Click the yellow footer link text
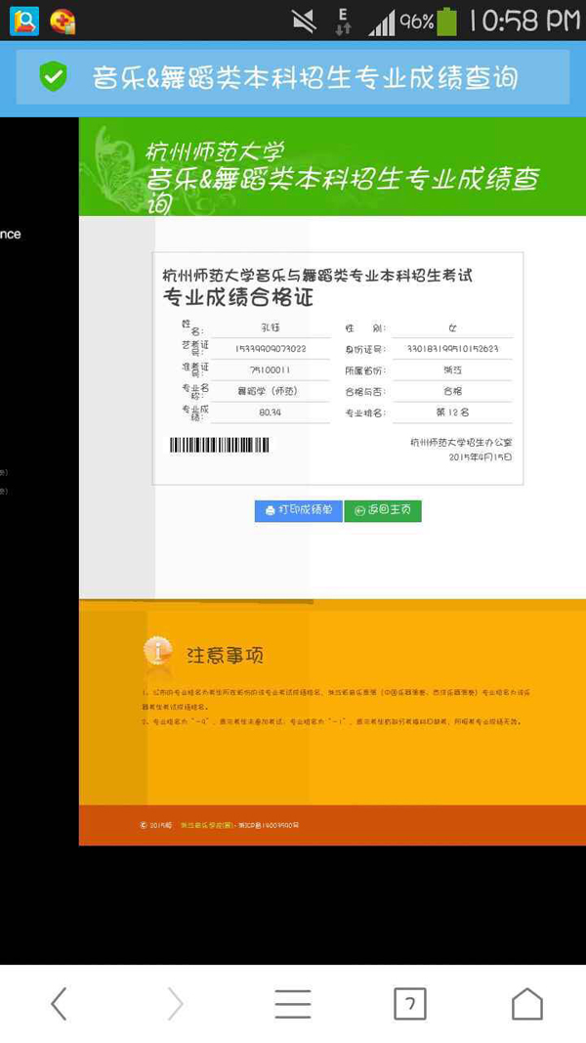 pyautogui.click(x=207, y=825)
